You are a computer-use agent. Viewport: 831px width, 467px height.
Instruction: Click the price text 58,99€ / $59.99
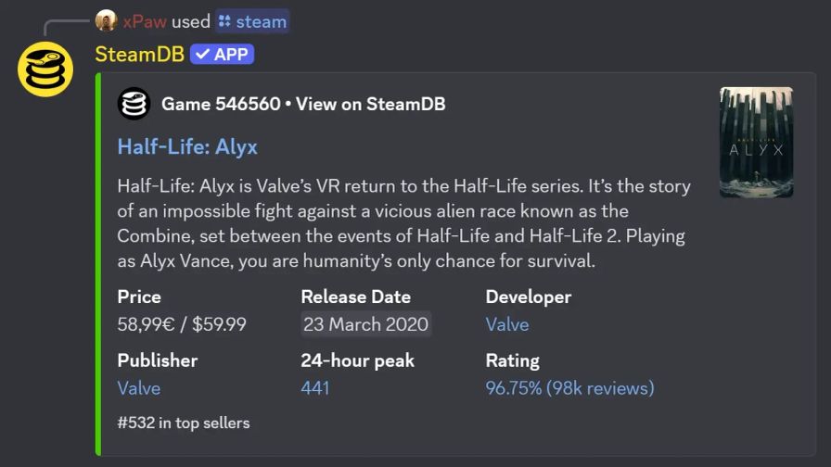[182, 324]
